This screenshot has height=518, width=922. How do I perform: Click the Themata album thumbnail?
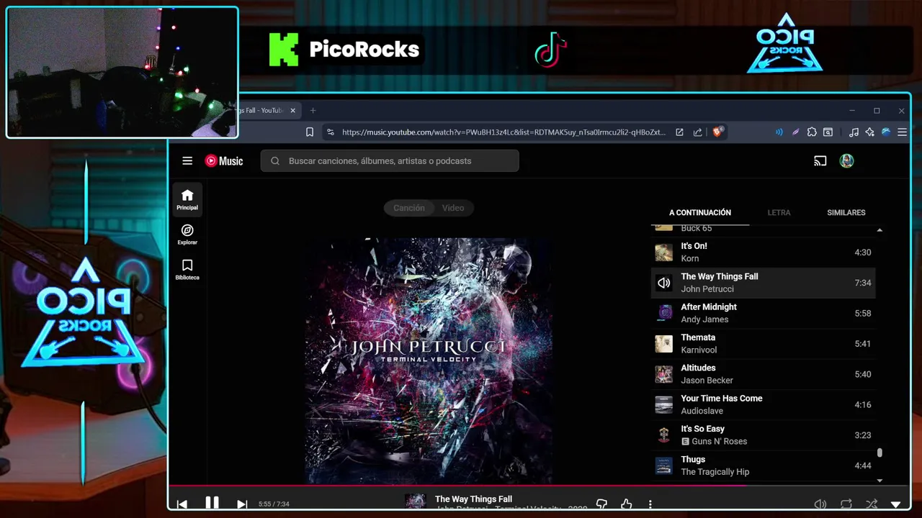(x=663, y=344)
